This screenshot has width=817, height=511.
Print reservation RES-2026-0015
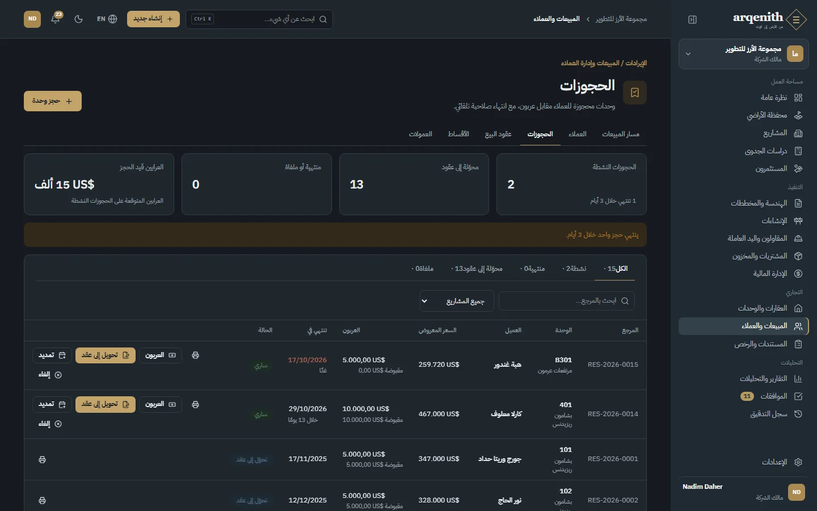(x=195, y=355)
